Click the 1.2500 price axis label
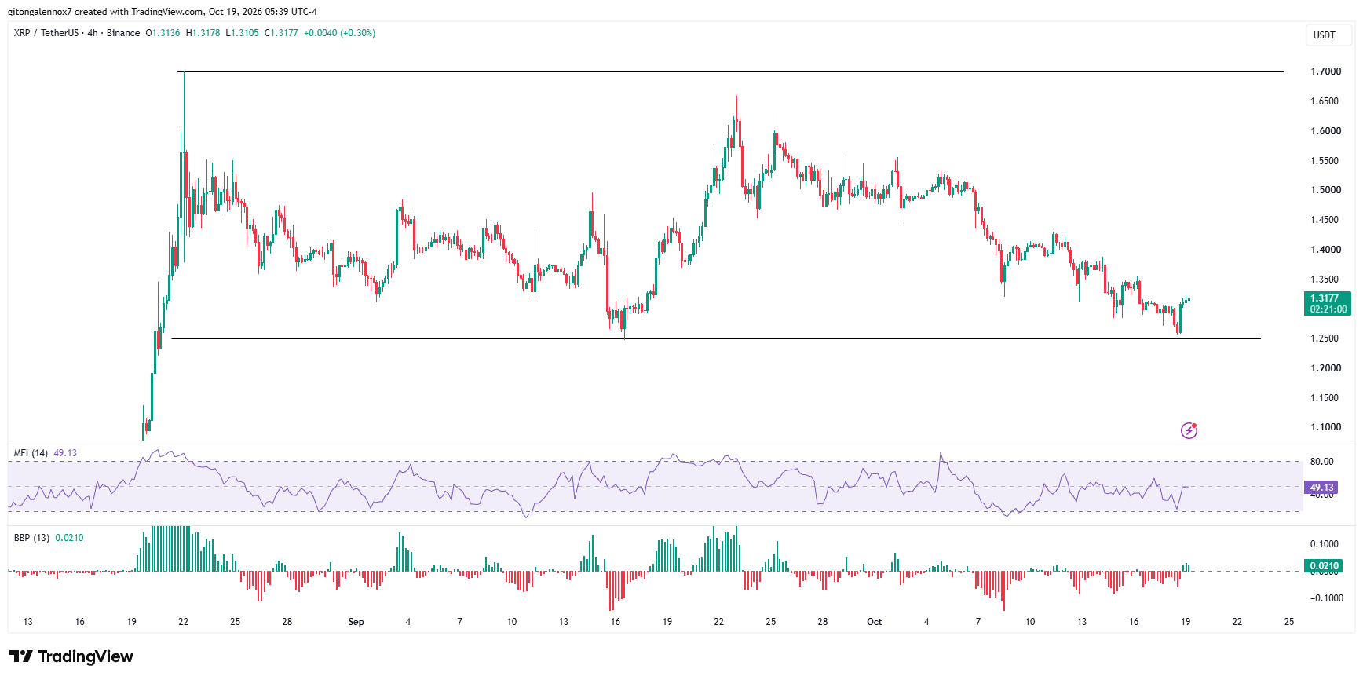 coord(1326,338)
